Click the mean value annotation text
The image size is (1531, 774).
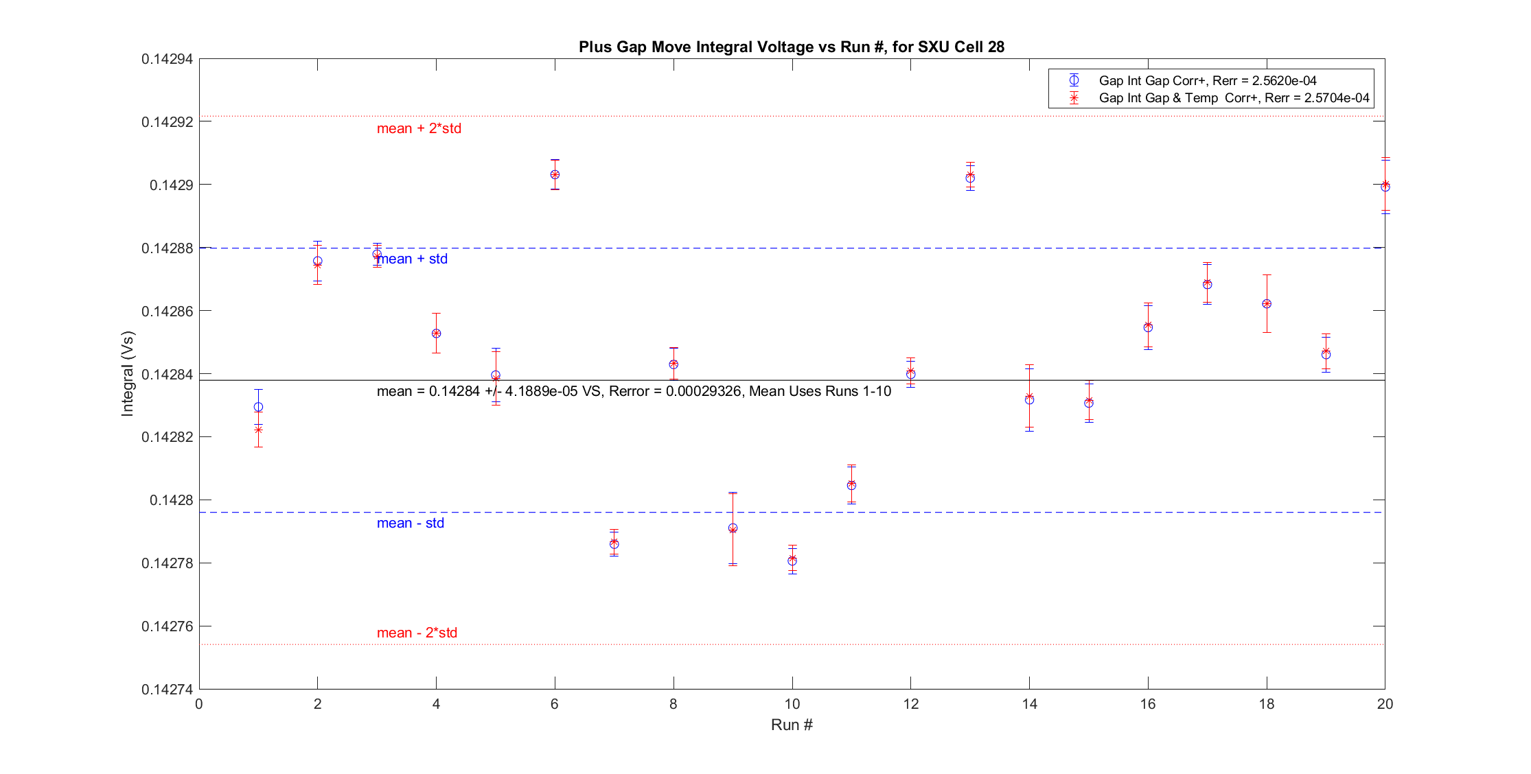click(x=634, y=391)
